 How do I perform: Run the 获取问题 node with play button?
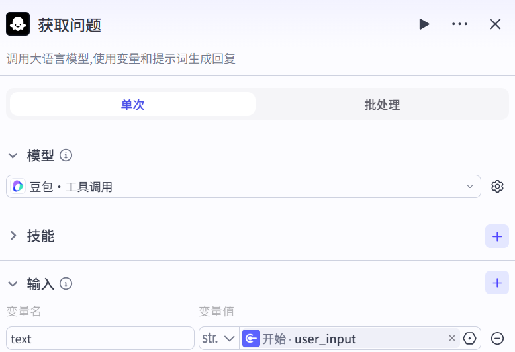coord(424,24)
